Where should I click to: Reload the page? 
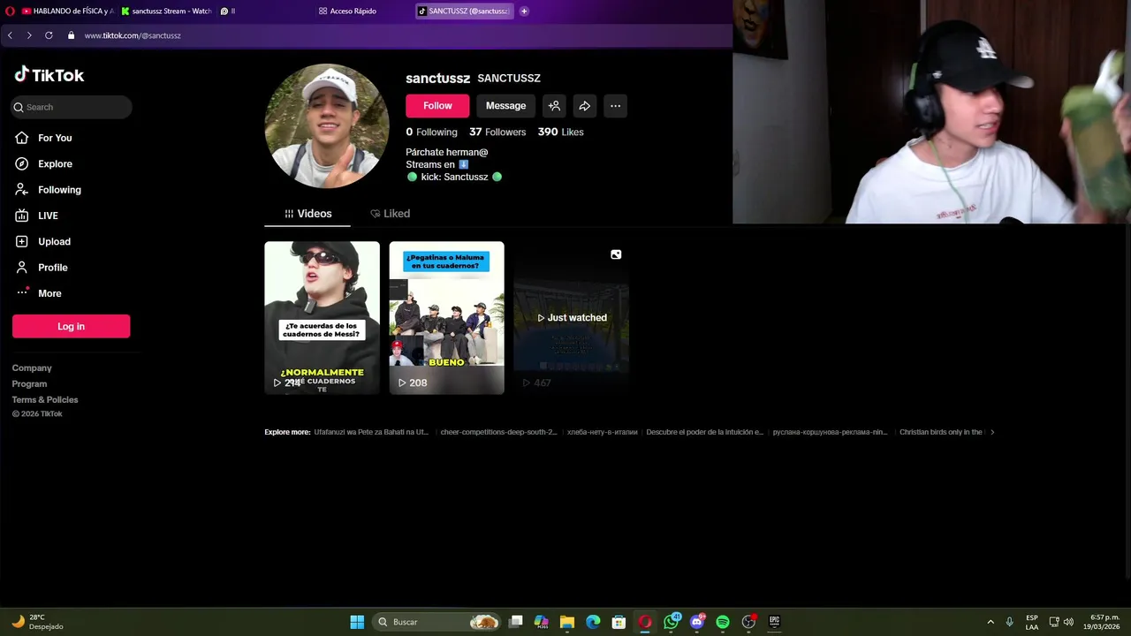(x=49, y=35)
